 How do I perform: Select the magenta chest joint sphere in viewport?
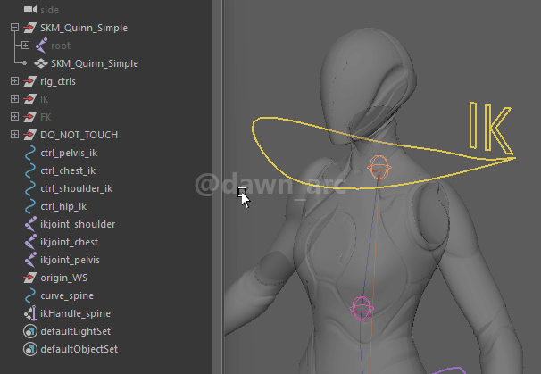coord(362,309)
